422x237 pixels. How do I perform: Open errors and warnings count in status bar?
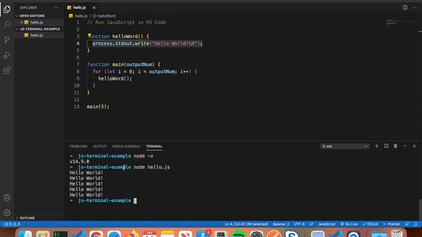pos(12,224)
